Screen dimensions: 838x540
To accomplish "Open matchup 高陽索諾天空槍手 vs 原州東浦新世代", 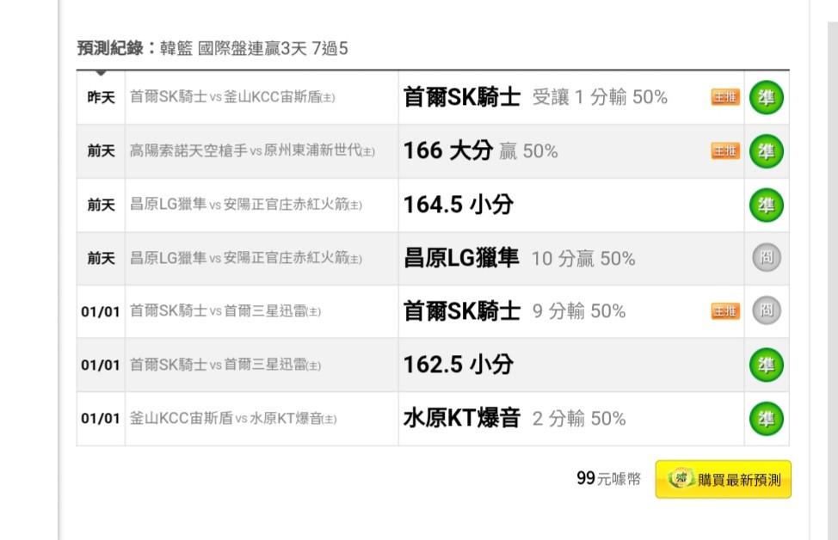I will coord(252,150).
